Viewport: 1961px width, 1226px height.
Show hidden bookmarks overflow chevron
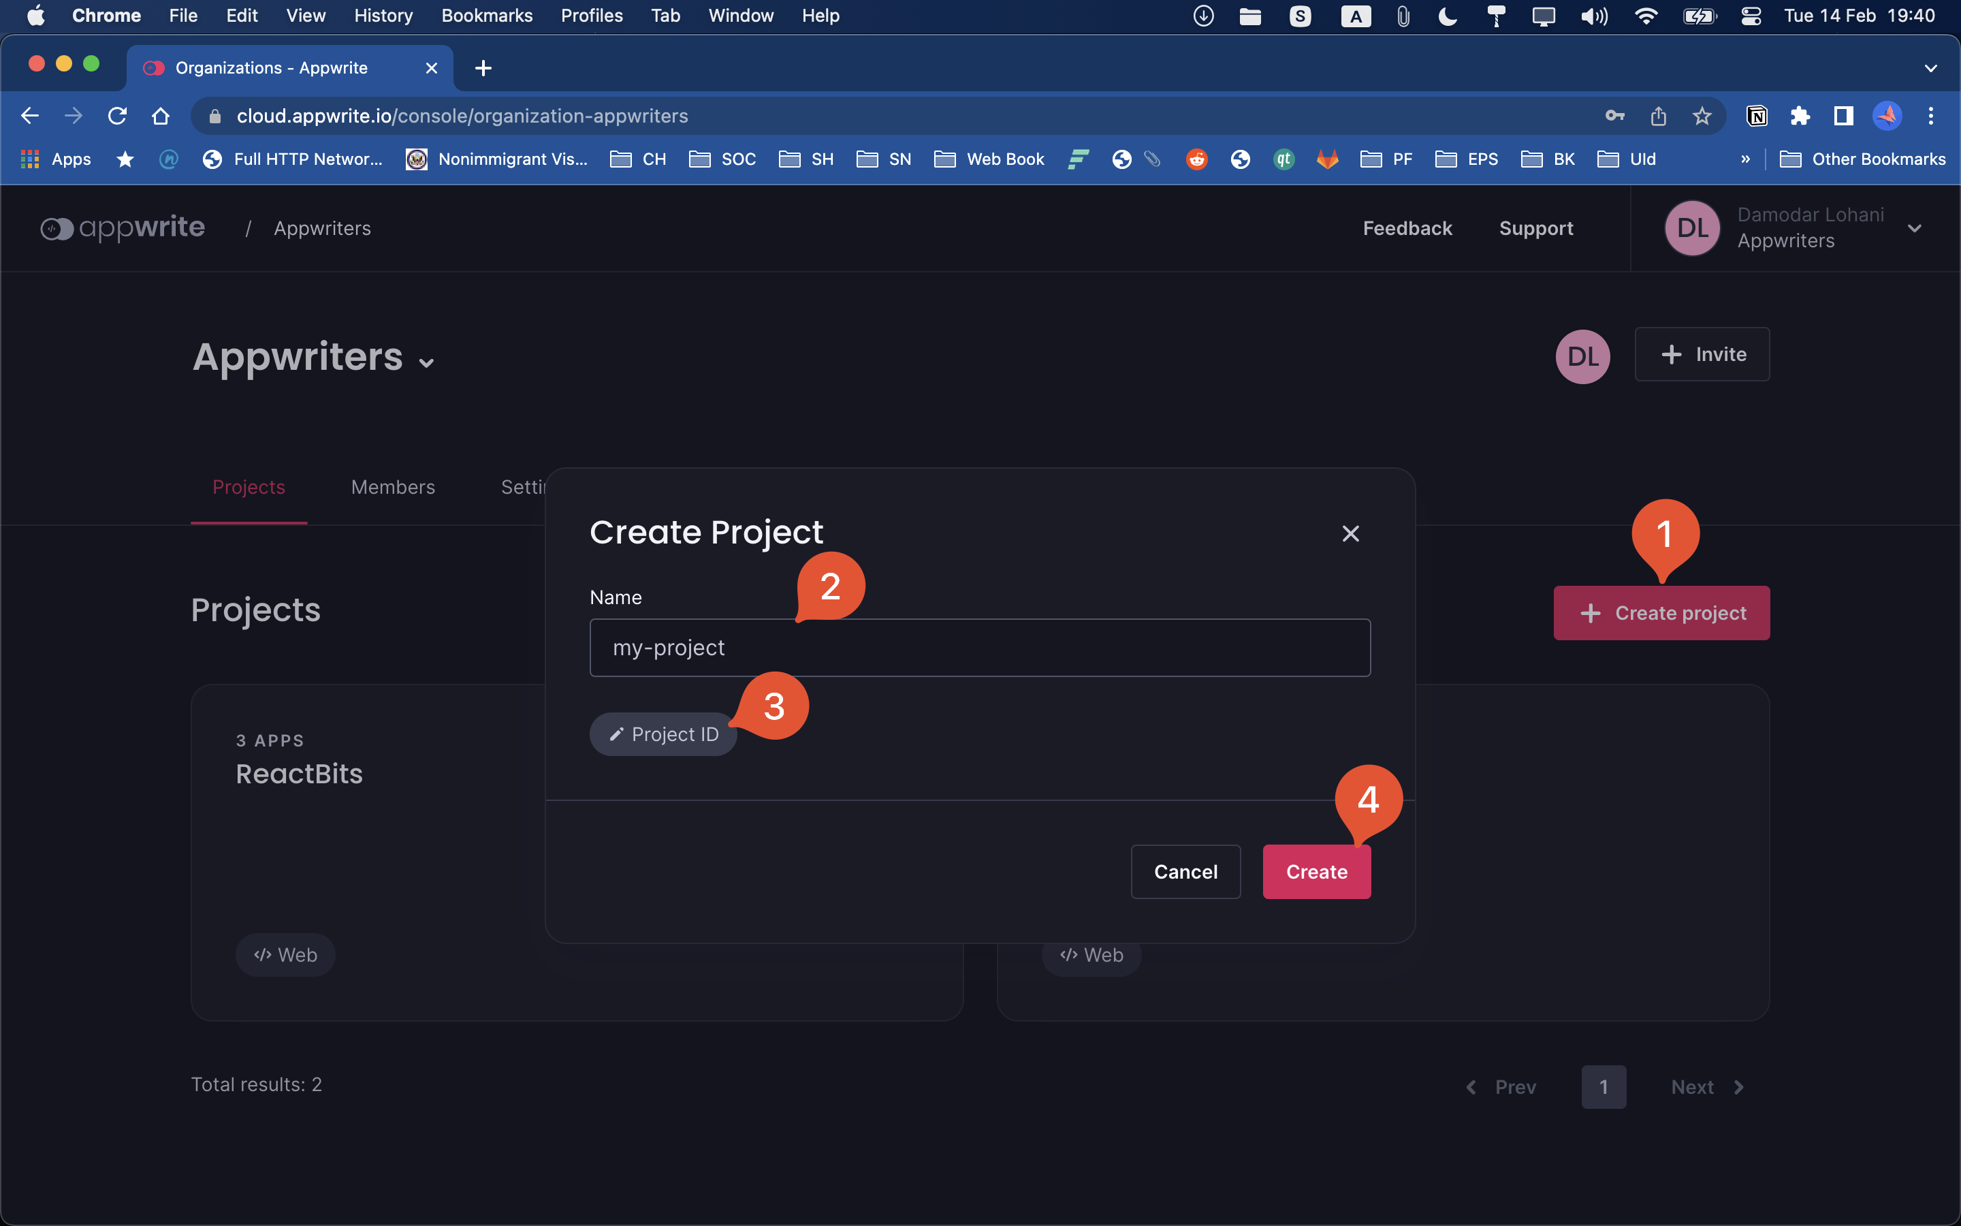[1745, 159]
